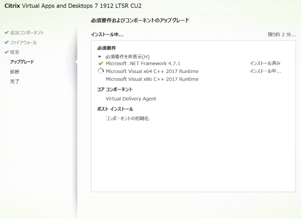Open the 追加コンポーネント wizard step

pyautogui.click(x=27, y=32)
